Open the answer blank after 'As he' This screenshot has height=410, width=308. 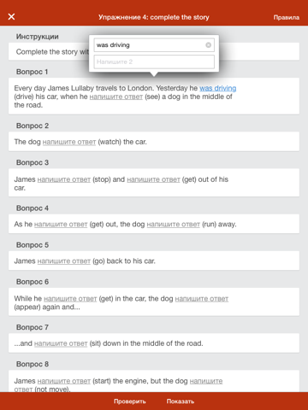click(61, 225)
